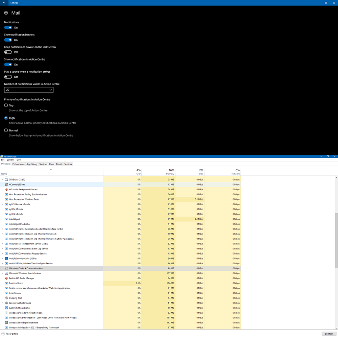Click the Microsoft Outlook Communications icon
This screenshot has height=338, width=338.
point(6,269)
